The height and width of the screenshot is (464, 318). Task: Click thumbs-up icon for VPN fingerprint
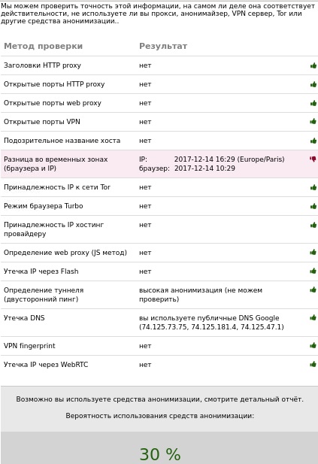[x=313, y=345]
